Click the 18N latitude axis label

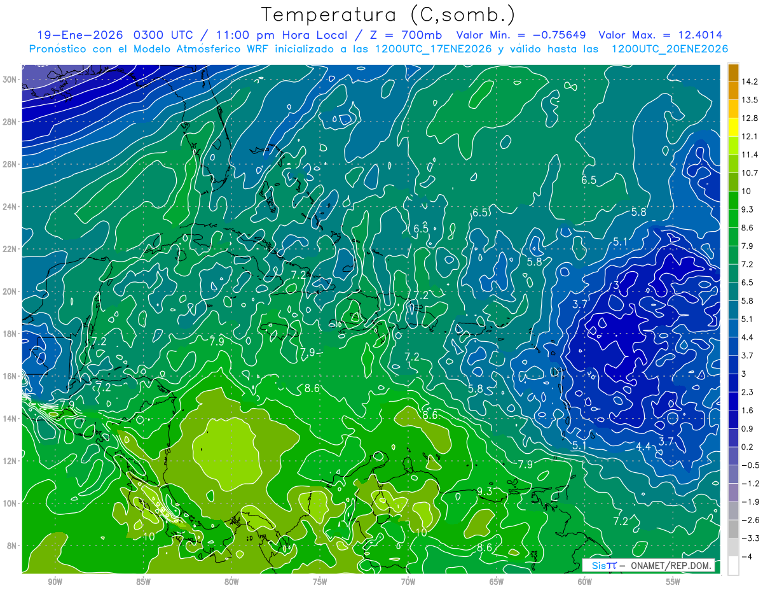[11, 334]
